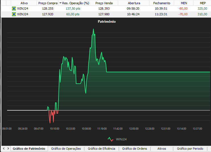Click the 13:37:00 time axis label
The width and height of the screenshot is (211, 152).
pyautogui.click(x=197, y=129)
